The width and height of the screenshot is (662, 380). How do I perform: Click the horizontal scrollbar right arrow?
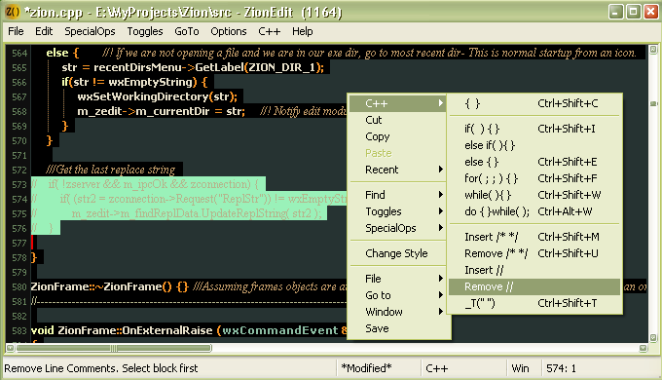643,348
